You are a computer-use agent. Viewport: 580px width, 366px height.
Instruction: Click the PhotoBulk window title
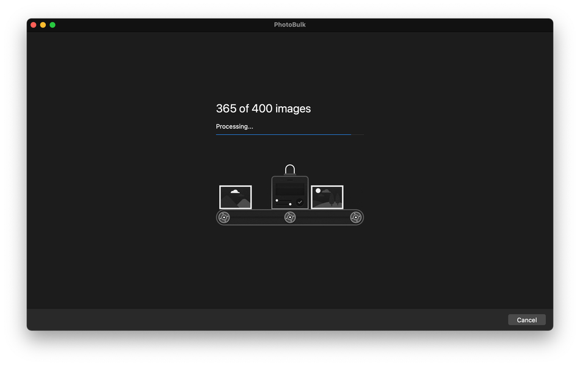coord(289,25)
